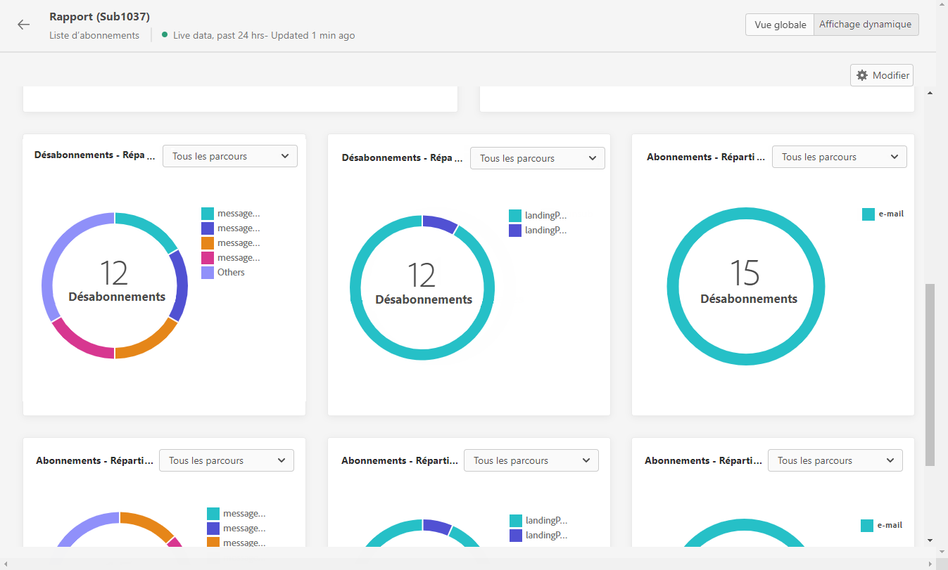
Task: Click the vertical scrollbar down arrow
Action: click(x=930, y=540)
